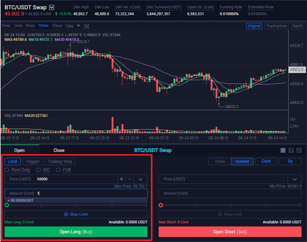Viewport: 307px width, 242px height.
Task: Click the 24H Vol. (Cont) label
Action: [128, 7]
